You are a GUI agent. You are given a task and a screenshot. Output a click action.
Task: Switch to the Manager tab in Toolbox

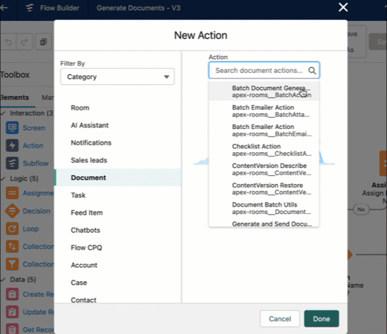coord(48,98)
